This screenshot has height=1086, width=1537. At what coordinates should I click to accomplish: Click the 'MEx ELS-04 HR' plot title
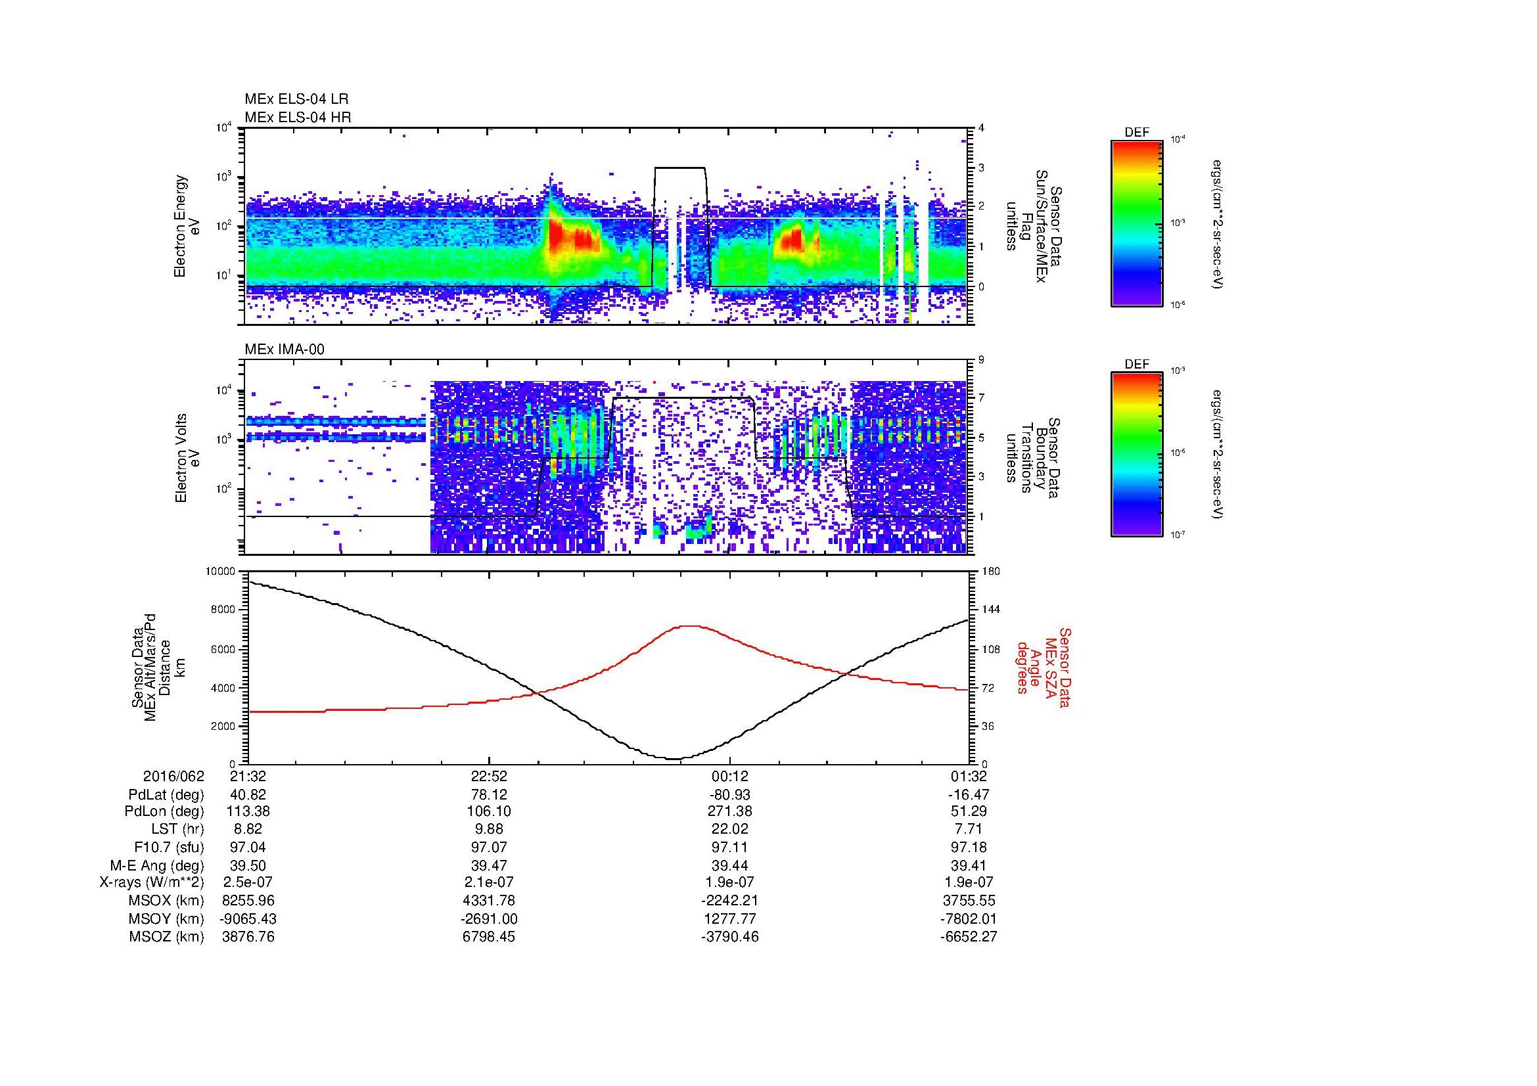[x=297, y=118]
